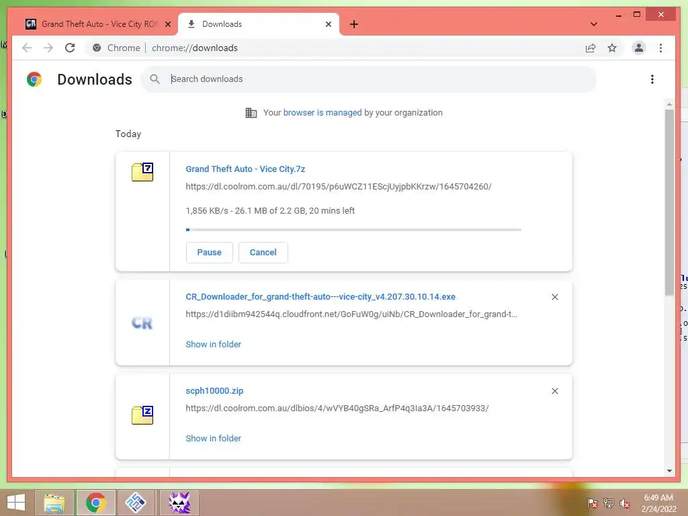Click the coolrom dlbios source URL
688x516 pixels.
tap(337, 408)
